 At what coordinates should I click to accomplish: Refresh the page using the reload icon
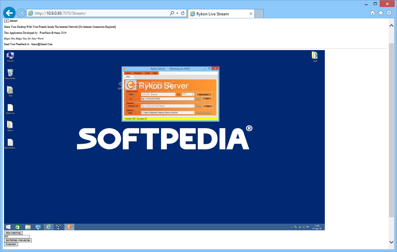(x=183, y=13)
